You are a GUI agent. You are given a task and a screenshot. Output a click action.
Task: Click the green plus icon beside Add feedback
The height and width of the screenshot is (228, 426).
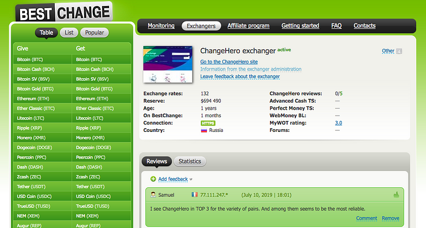[153, 179]
